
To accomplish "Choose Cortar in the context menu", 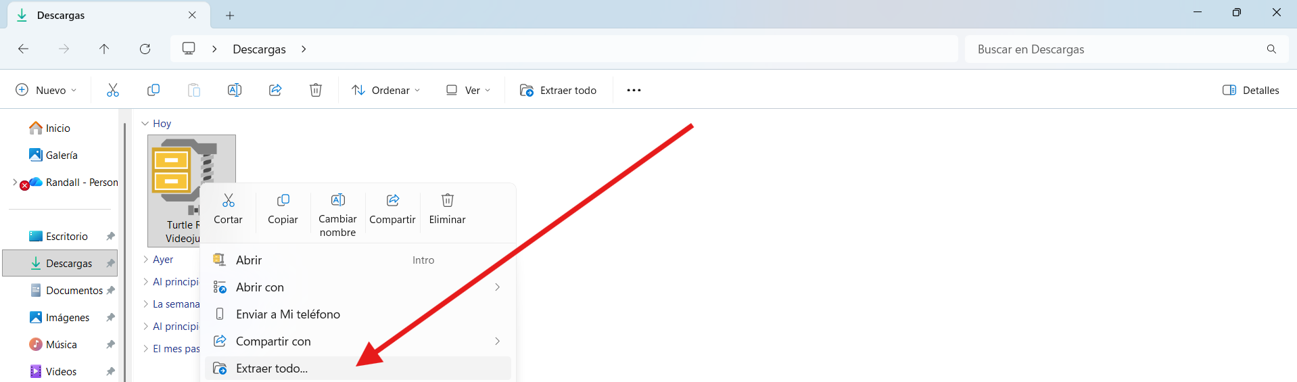I will pos(228,209).
